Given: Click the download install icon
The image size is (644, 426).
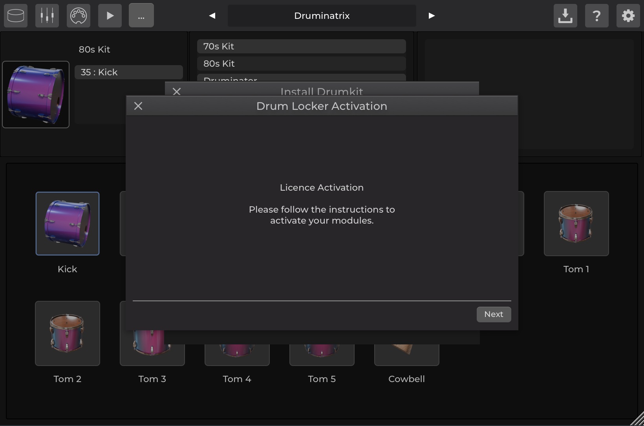Looking at the screenshot, I should [565, 16].
